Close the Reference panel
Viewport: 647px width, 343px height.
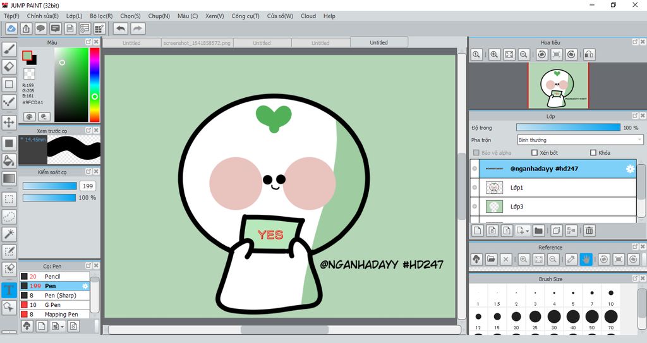[x=643, y=247]
